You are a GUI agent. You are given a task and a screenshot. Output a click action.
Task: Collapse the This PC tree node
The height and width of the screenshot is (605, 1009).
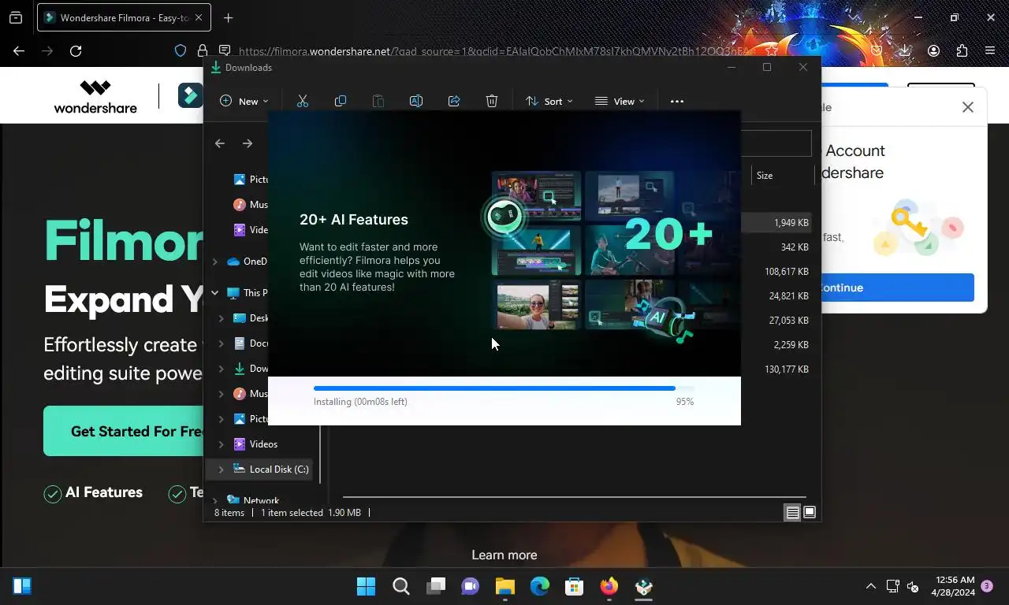[x=214, y=293]
